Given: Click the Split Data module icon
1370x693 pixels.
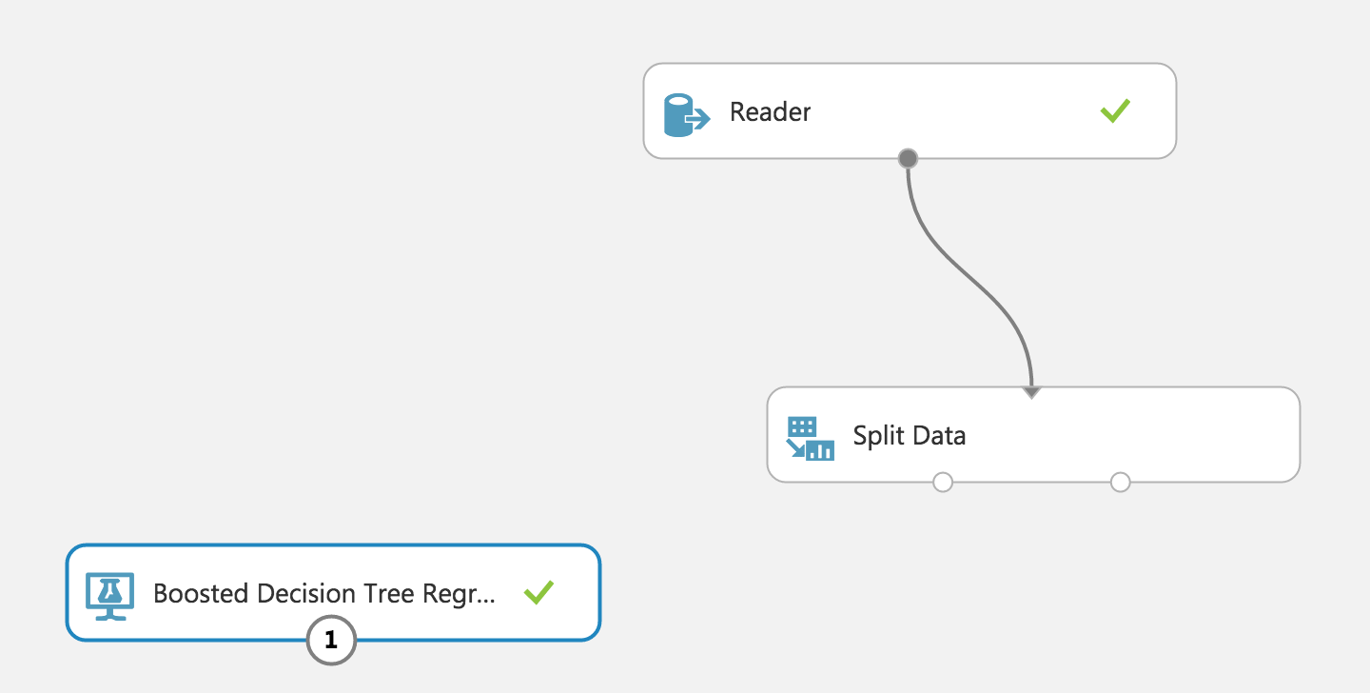Looking at the screenshot, I should 811,438.
